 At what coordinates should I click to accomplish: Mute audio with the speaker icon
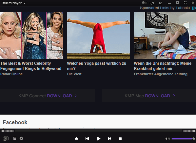167,139
